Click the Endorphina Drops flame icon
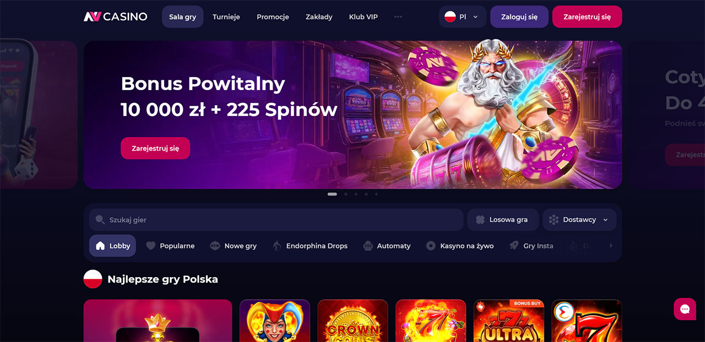The width and height of the screenshot is (705, 342). 277,246
